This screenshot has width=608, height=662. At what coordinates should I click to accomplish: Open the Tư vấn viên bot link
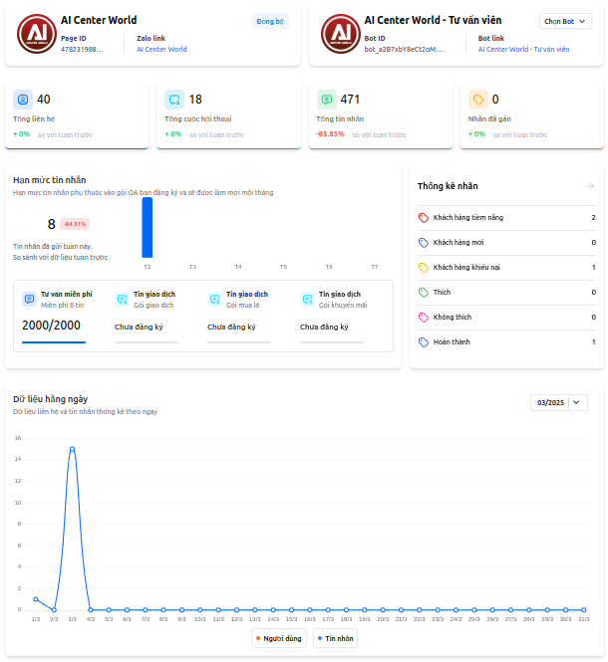point(523,49)
